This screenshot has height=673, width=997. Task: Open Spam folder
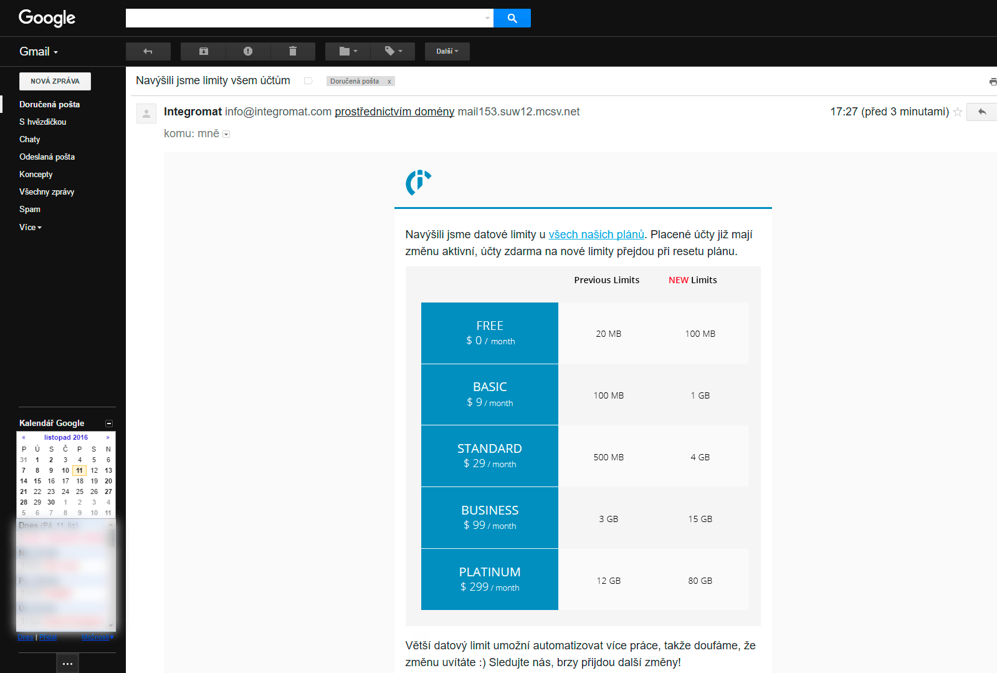click(x=29, y=209)
